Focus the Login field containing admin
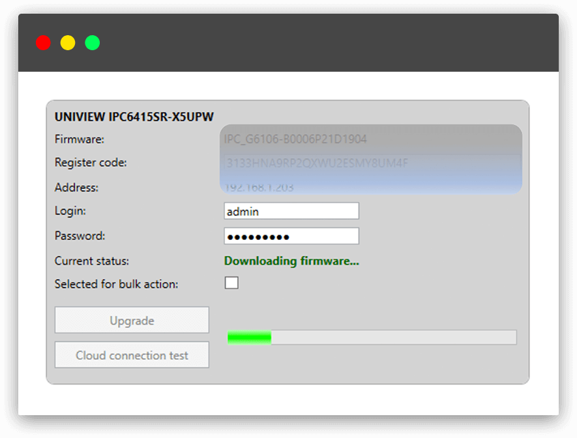This screenshot has height=438, width=577. (291, 211)
